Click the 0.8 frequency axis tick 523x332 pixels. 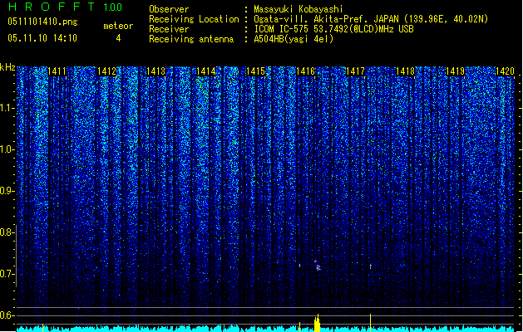pos(7,232)
